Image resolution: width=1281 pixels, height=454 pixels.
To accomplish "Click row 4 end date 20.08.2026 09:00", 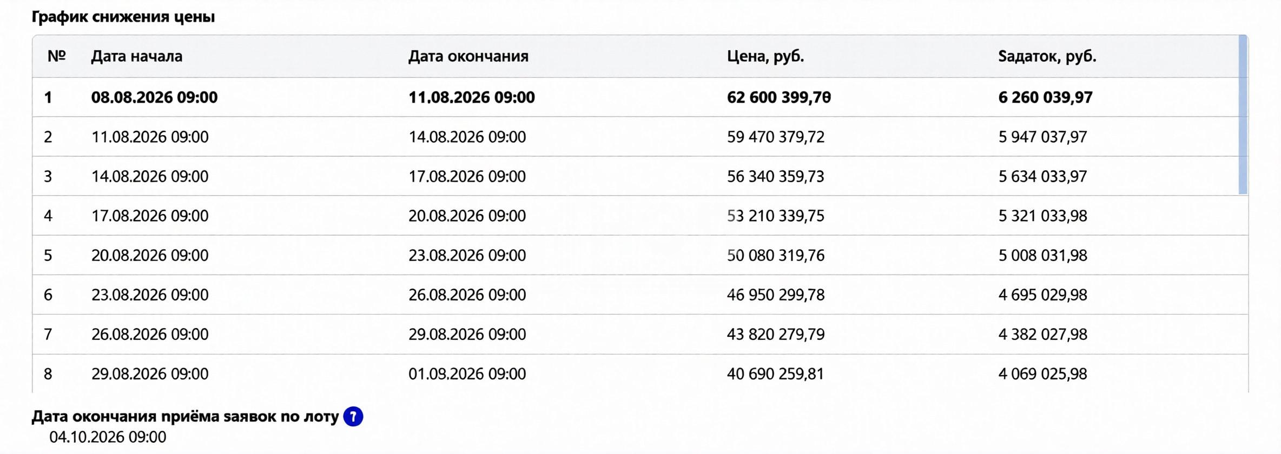I will pyautogui.click(x=467, y=216).
